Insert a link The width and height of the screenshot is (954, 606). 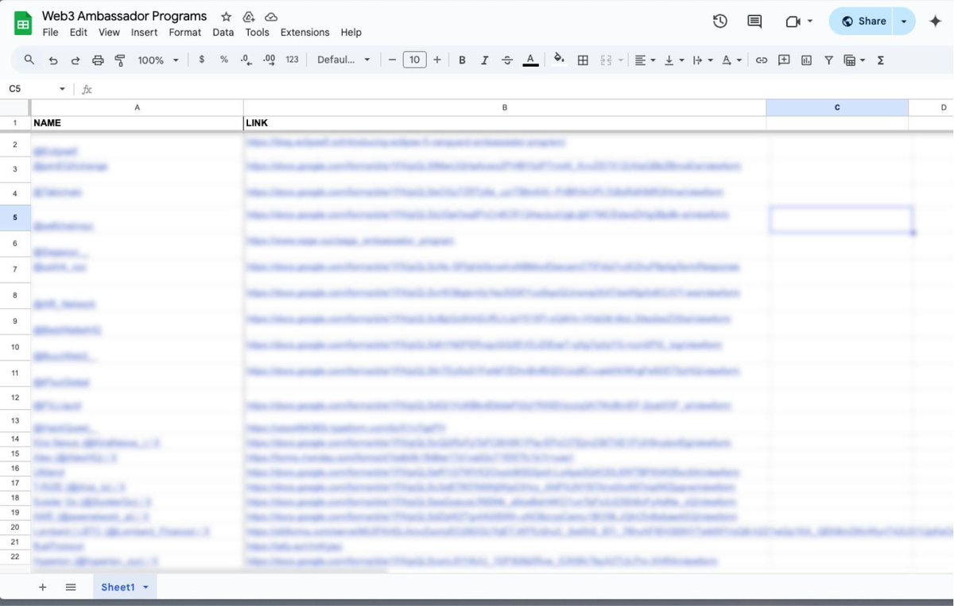(x=762, y=60)
